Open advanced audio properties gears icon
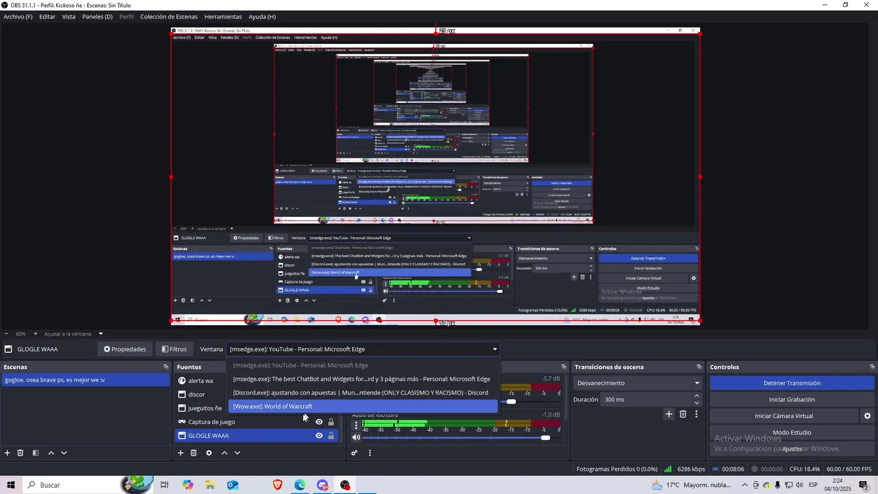Image resolution: width=878 pixels, height=494 pixels. 355,453
